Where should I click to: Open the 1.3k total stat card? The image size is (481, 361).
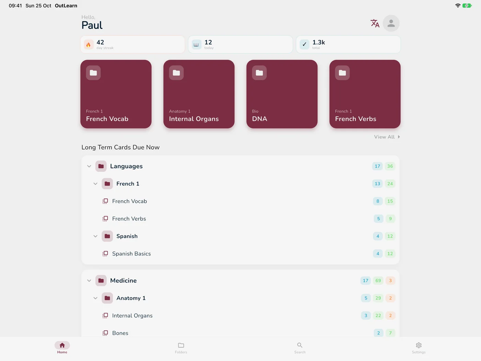pyautogui.click(x=348, y=44)
